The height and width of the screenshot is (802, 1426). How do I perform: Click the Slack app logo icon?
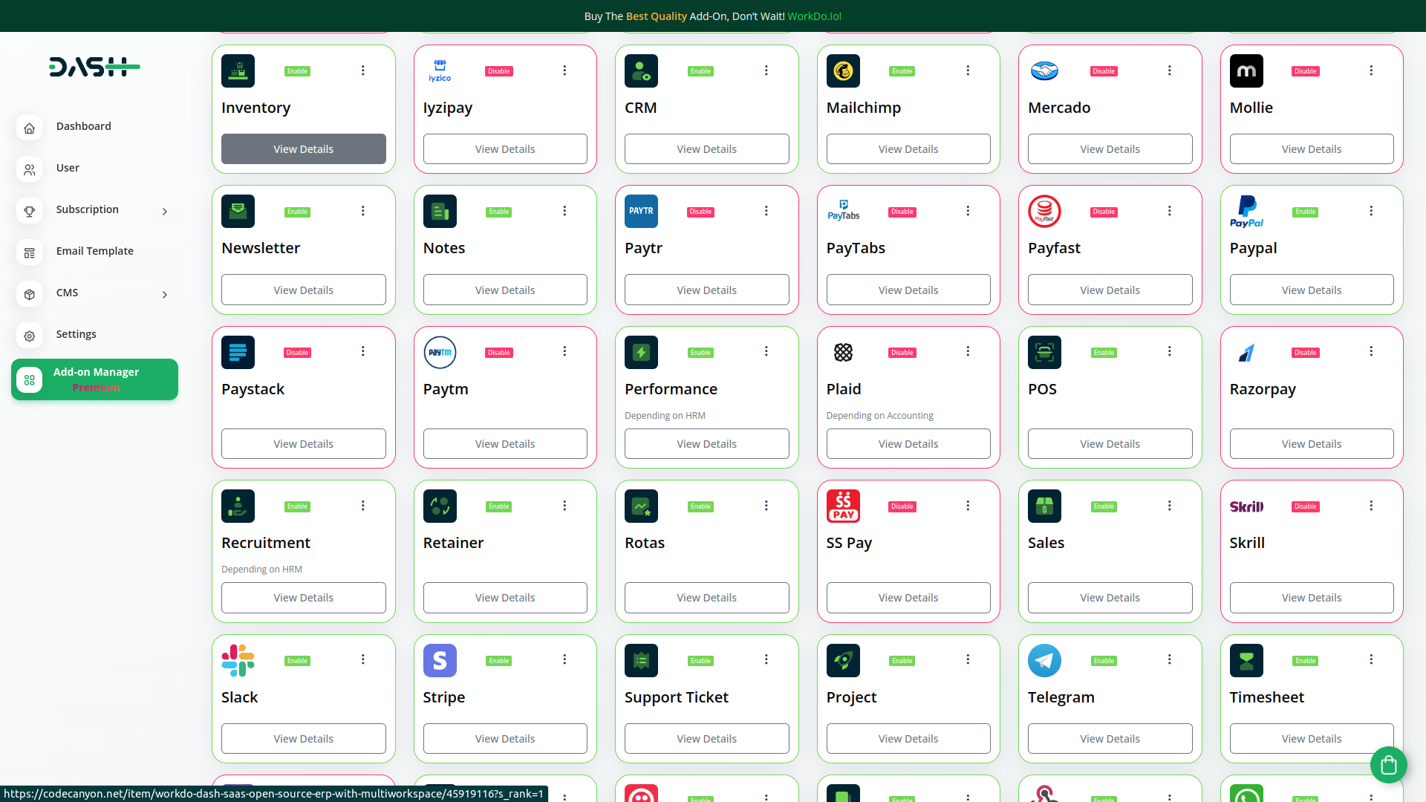tap(238, 660)
